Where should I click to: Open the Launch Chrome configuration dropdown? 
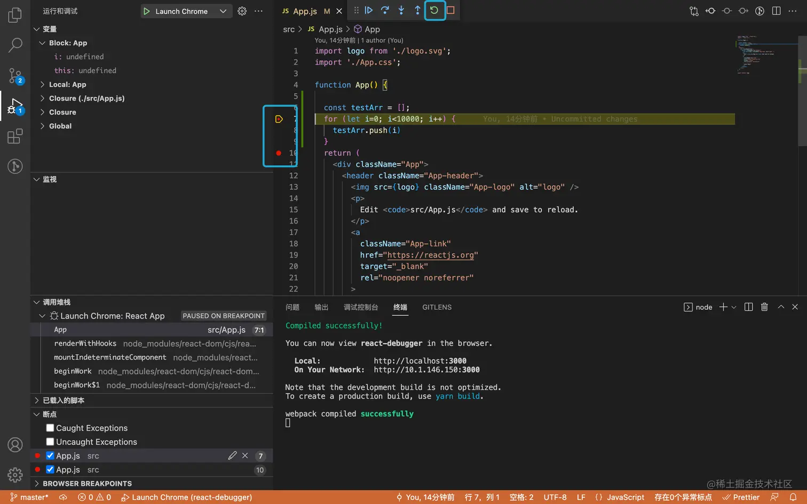coord(223,11)
